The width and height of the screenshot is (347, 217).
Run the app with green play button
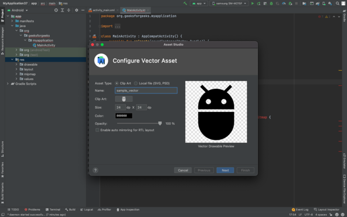(x=252, y=3)
